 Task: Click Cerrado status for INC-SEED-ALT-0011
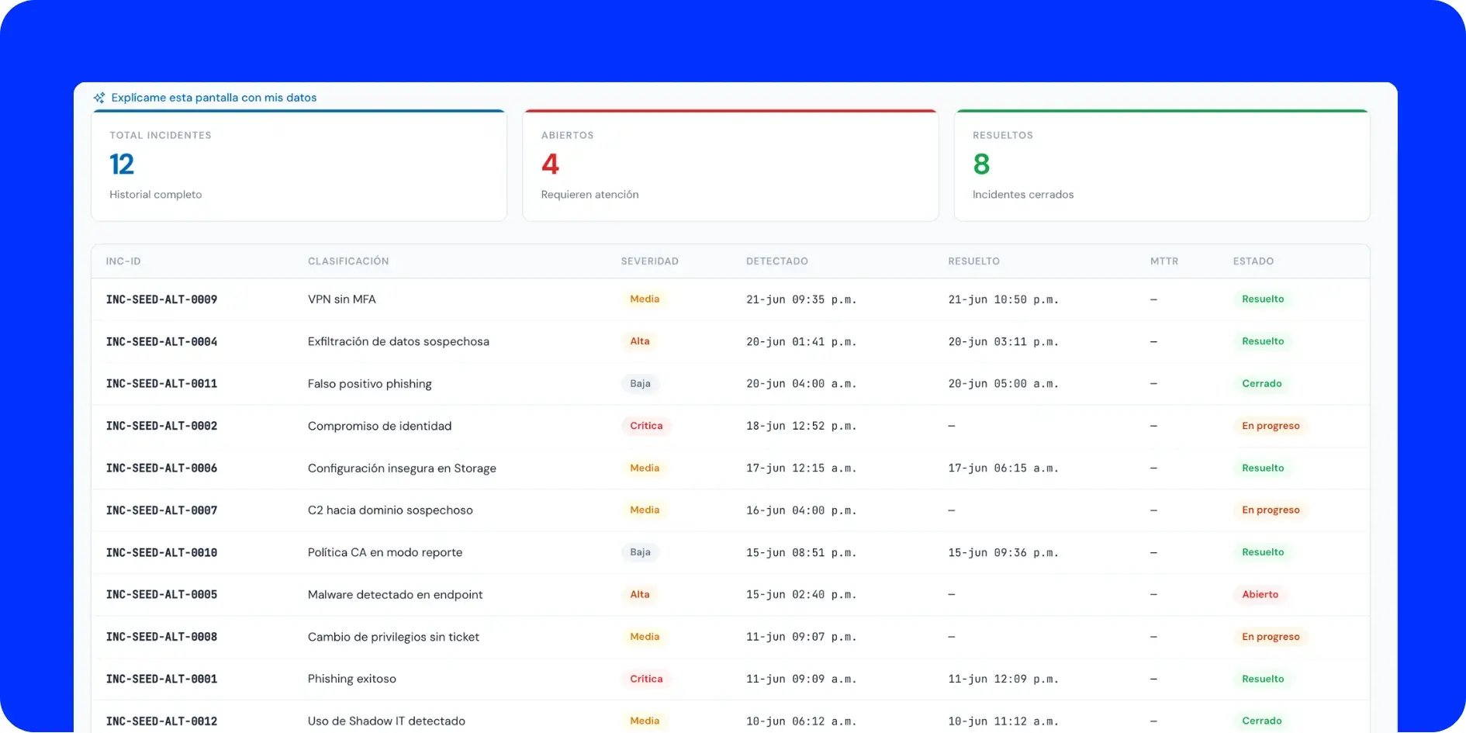[1262, 383]
